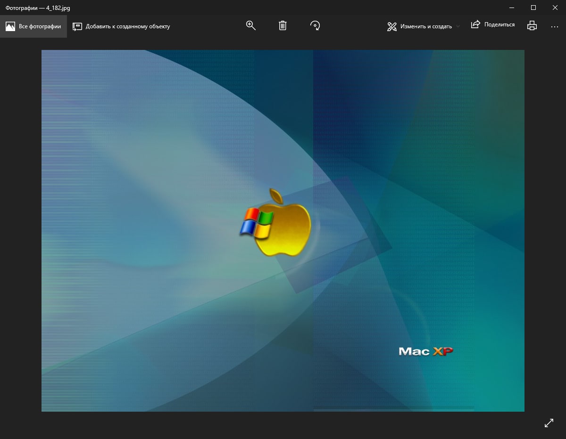
Task: Maximize the Photos window
Action: click(533, 8)
